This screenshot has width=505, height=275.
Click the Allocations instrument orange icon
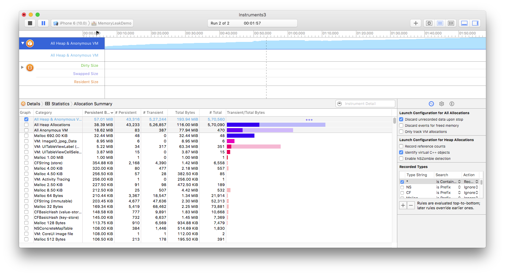pos(30,43)
